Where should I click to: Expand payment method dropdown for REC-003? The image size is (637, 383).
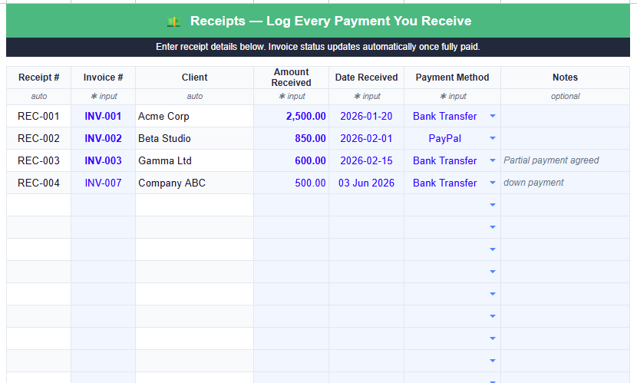[x=493, y=161]
